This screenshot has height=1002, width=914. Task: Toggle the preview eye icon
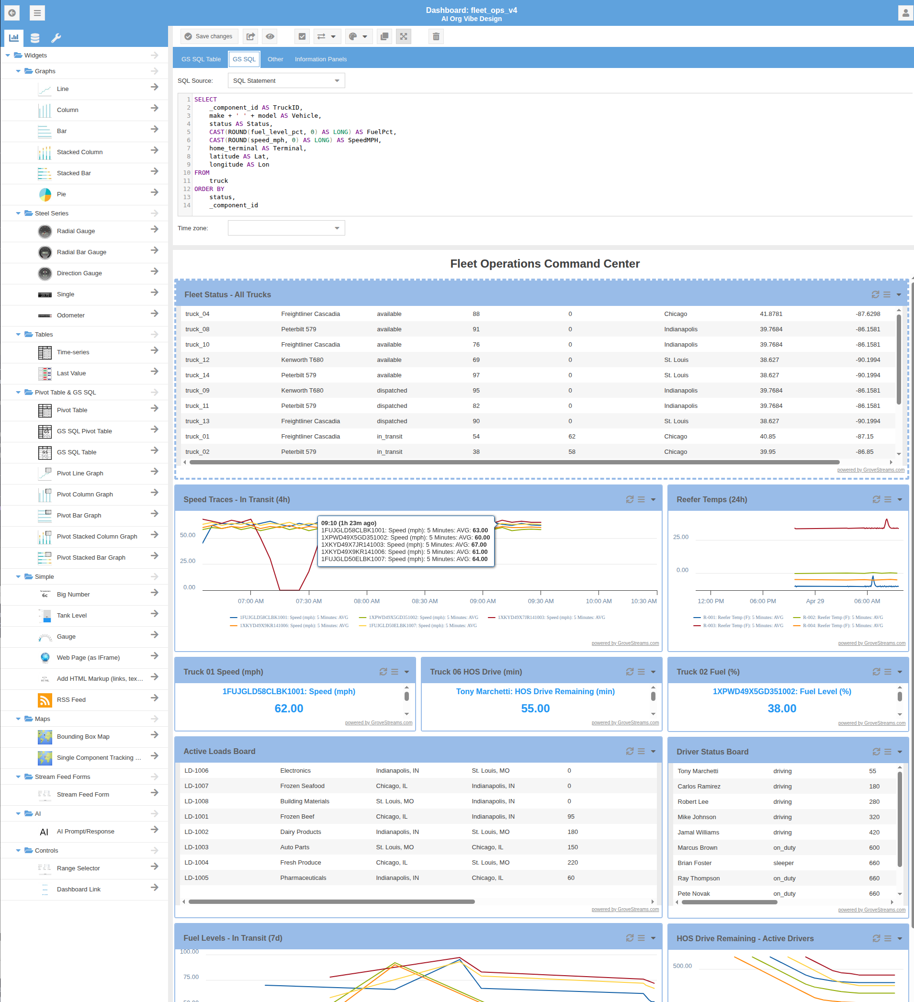[x=270, y=36]
